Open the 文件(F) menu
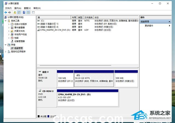This screenshot has height=123, width=175. (x=8, y=8)
